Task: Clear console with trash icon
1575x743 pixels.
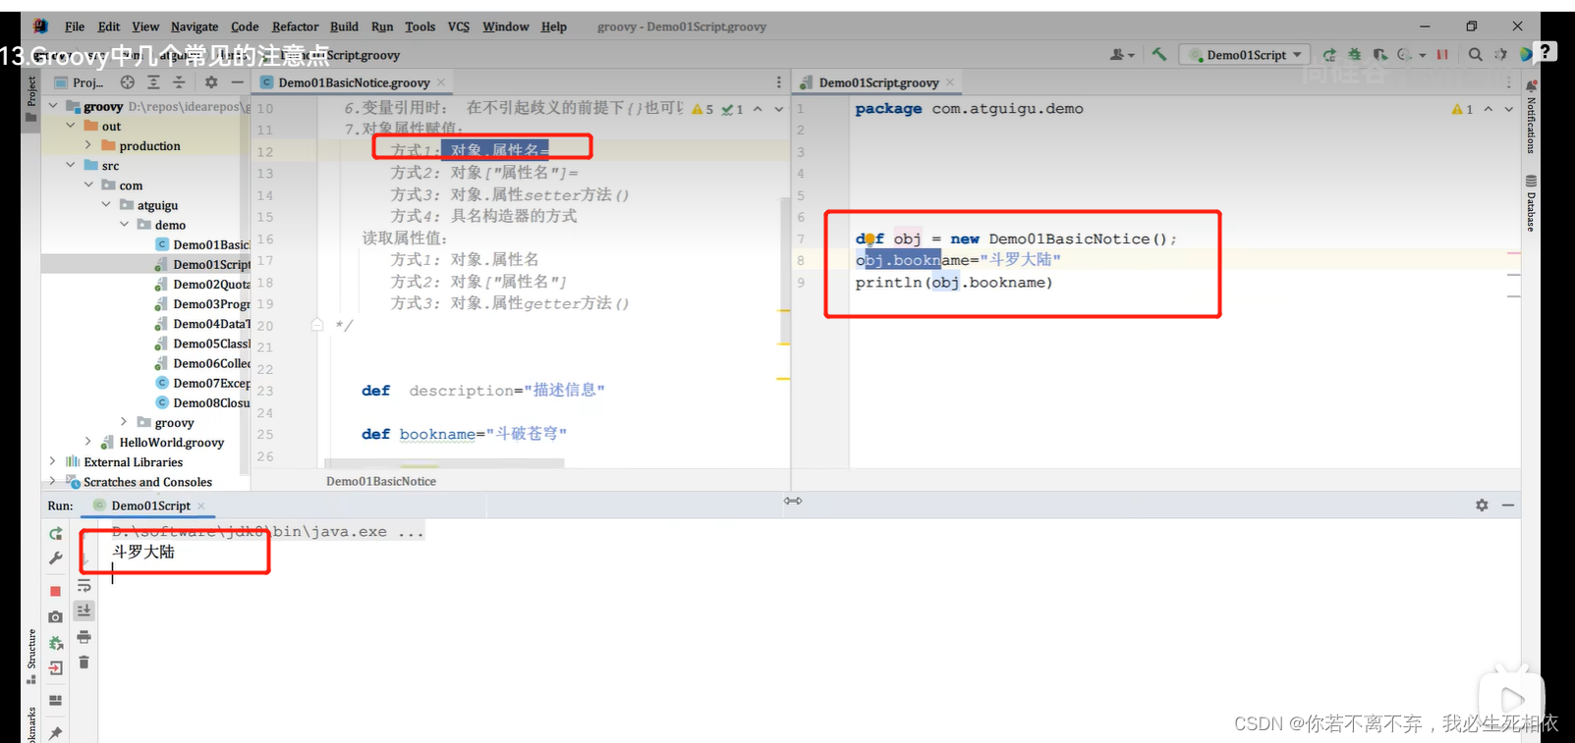Action: [84, 663]
